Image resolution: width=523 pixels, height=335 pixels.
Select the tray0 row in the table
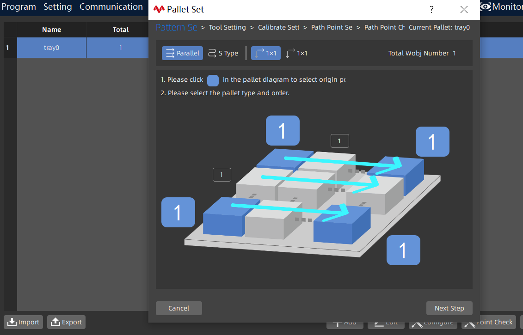(83, 48)
